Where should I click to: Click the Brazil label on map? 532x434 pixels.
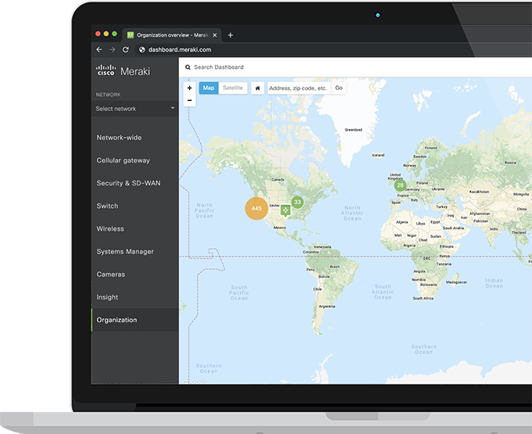pos(334,267)
